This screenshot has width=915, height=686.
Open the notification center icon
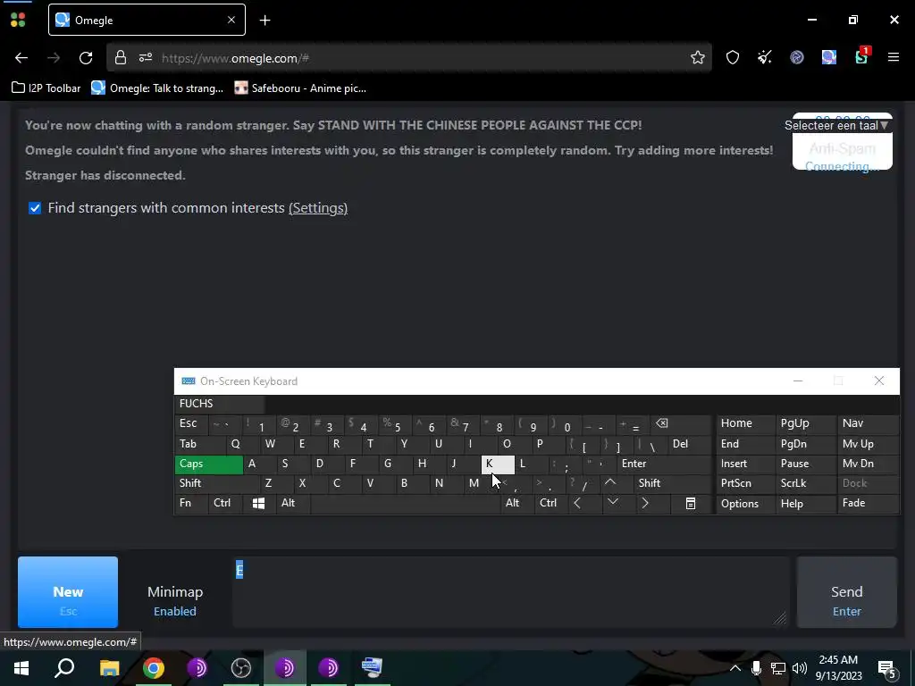tap(887, 669)
